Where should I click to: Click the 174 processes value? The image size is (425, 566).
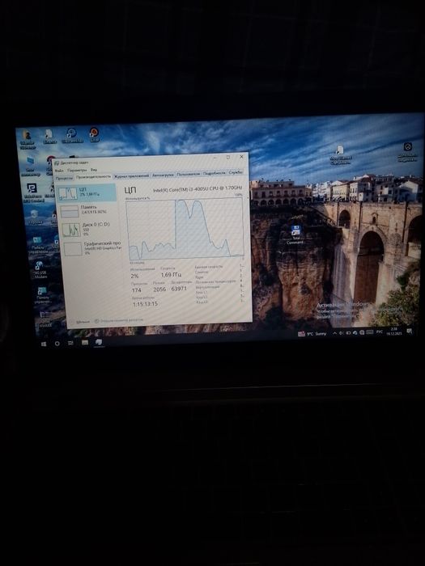(x=136, y=290)
